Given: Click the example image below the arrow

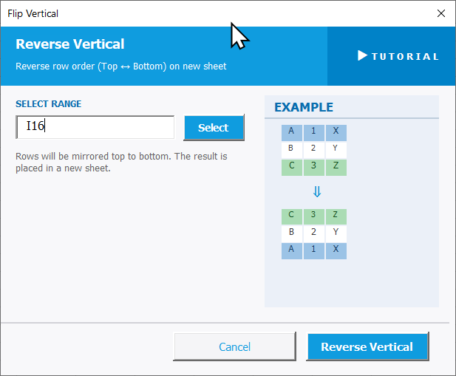Looking at the screenshot, I should click(x=314, y=234).
